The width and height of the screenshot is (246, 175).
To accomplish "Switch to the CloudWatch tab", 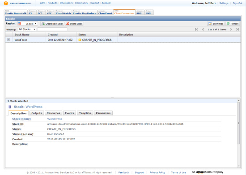I will click(x=64, y=13).
